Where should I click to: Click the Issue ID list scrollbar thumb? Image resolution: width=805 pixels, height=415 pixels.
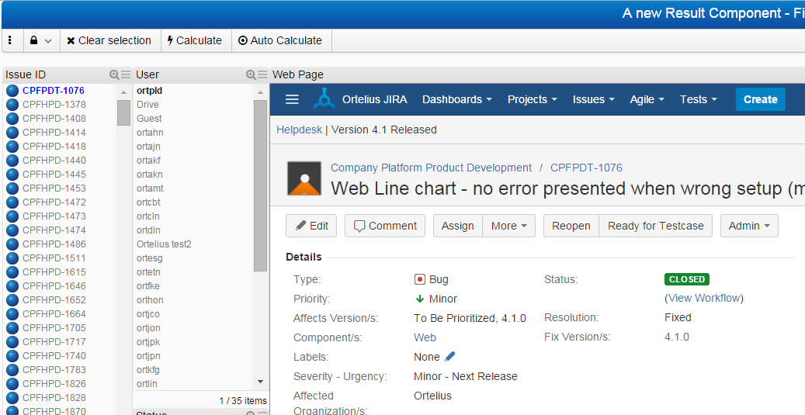pyautogui.click(x=123, y=112)
